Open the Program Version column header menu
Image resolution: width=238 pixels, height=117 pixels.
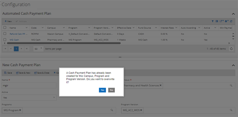click(x=113, y=28)
